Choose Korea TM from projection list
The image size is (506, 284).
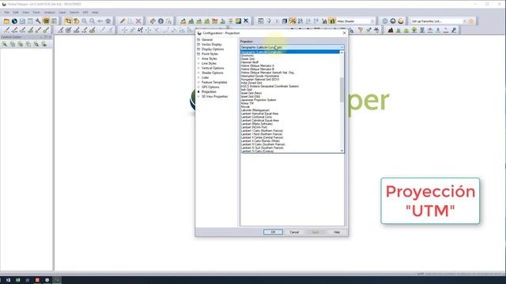pos(247,103)
